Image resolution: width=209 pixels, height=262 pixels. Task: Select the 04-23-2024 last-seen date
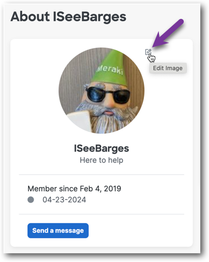click(x=64, y=200)
